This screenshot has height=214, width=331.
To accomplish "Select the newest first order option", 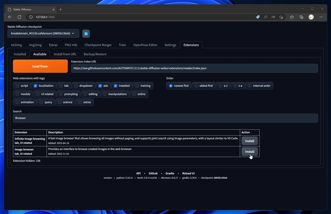I will (170, 86).
